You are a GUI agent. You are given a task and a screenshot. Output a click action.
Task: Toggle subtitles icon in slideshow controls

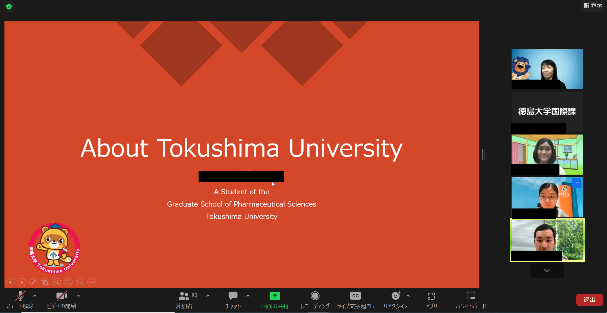pos(68,282)
